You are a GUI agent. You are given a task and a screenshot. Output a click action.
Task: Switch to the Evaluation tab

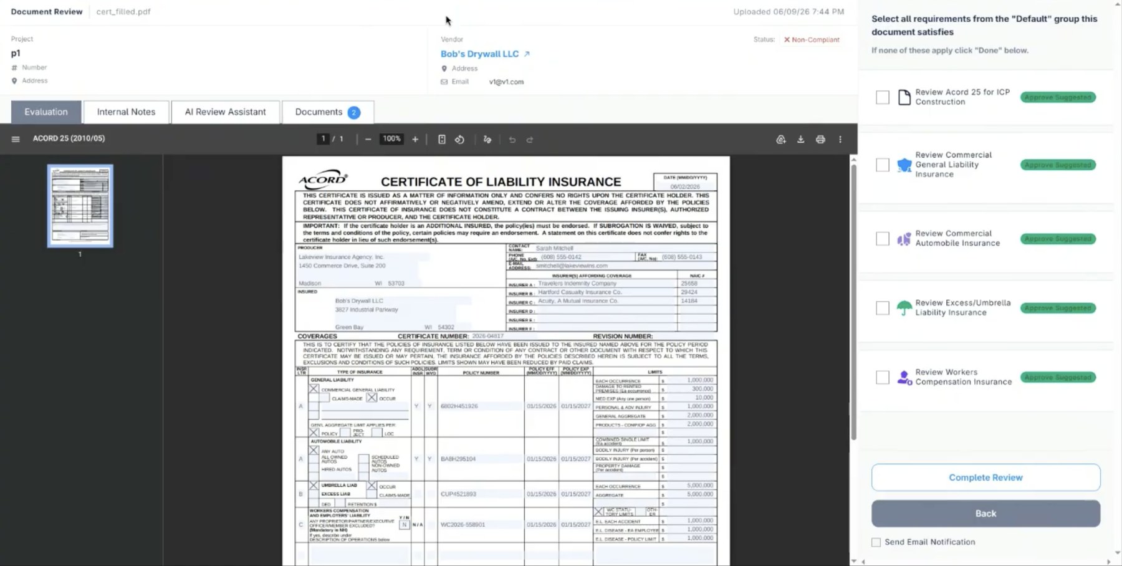tap(46, 112)
